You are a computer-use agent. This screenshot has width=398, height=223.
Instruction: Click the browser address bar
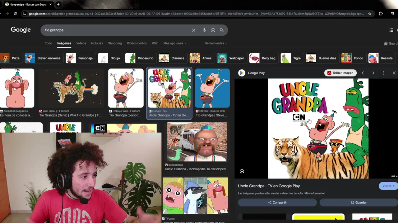(x=196, y=14)
